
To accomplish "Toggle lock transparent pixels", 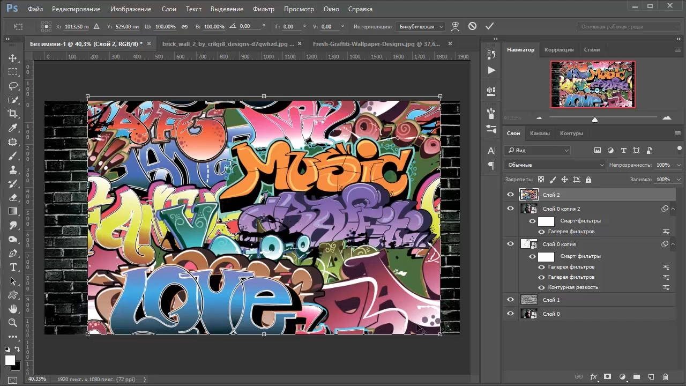I will 541,180.
